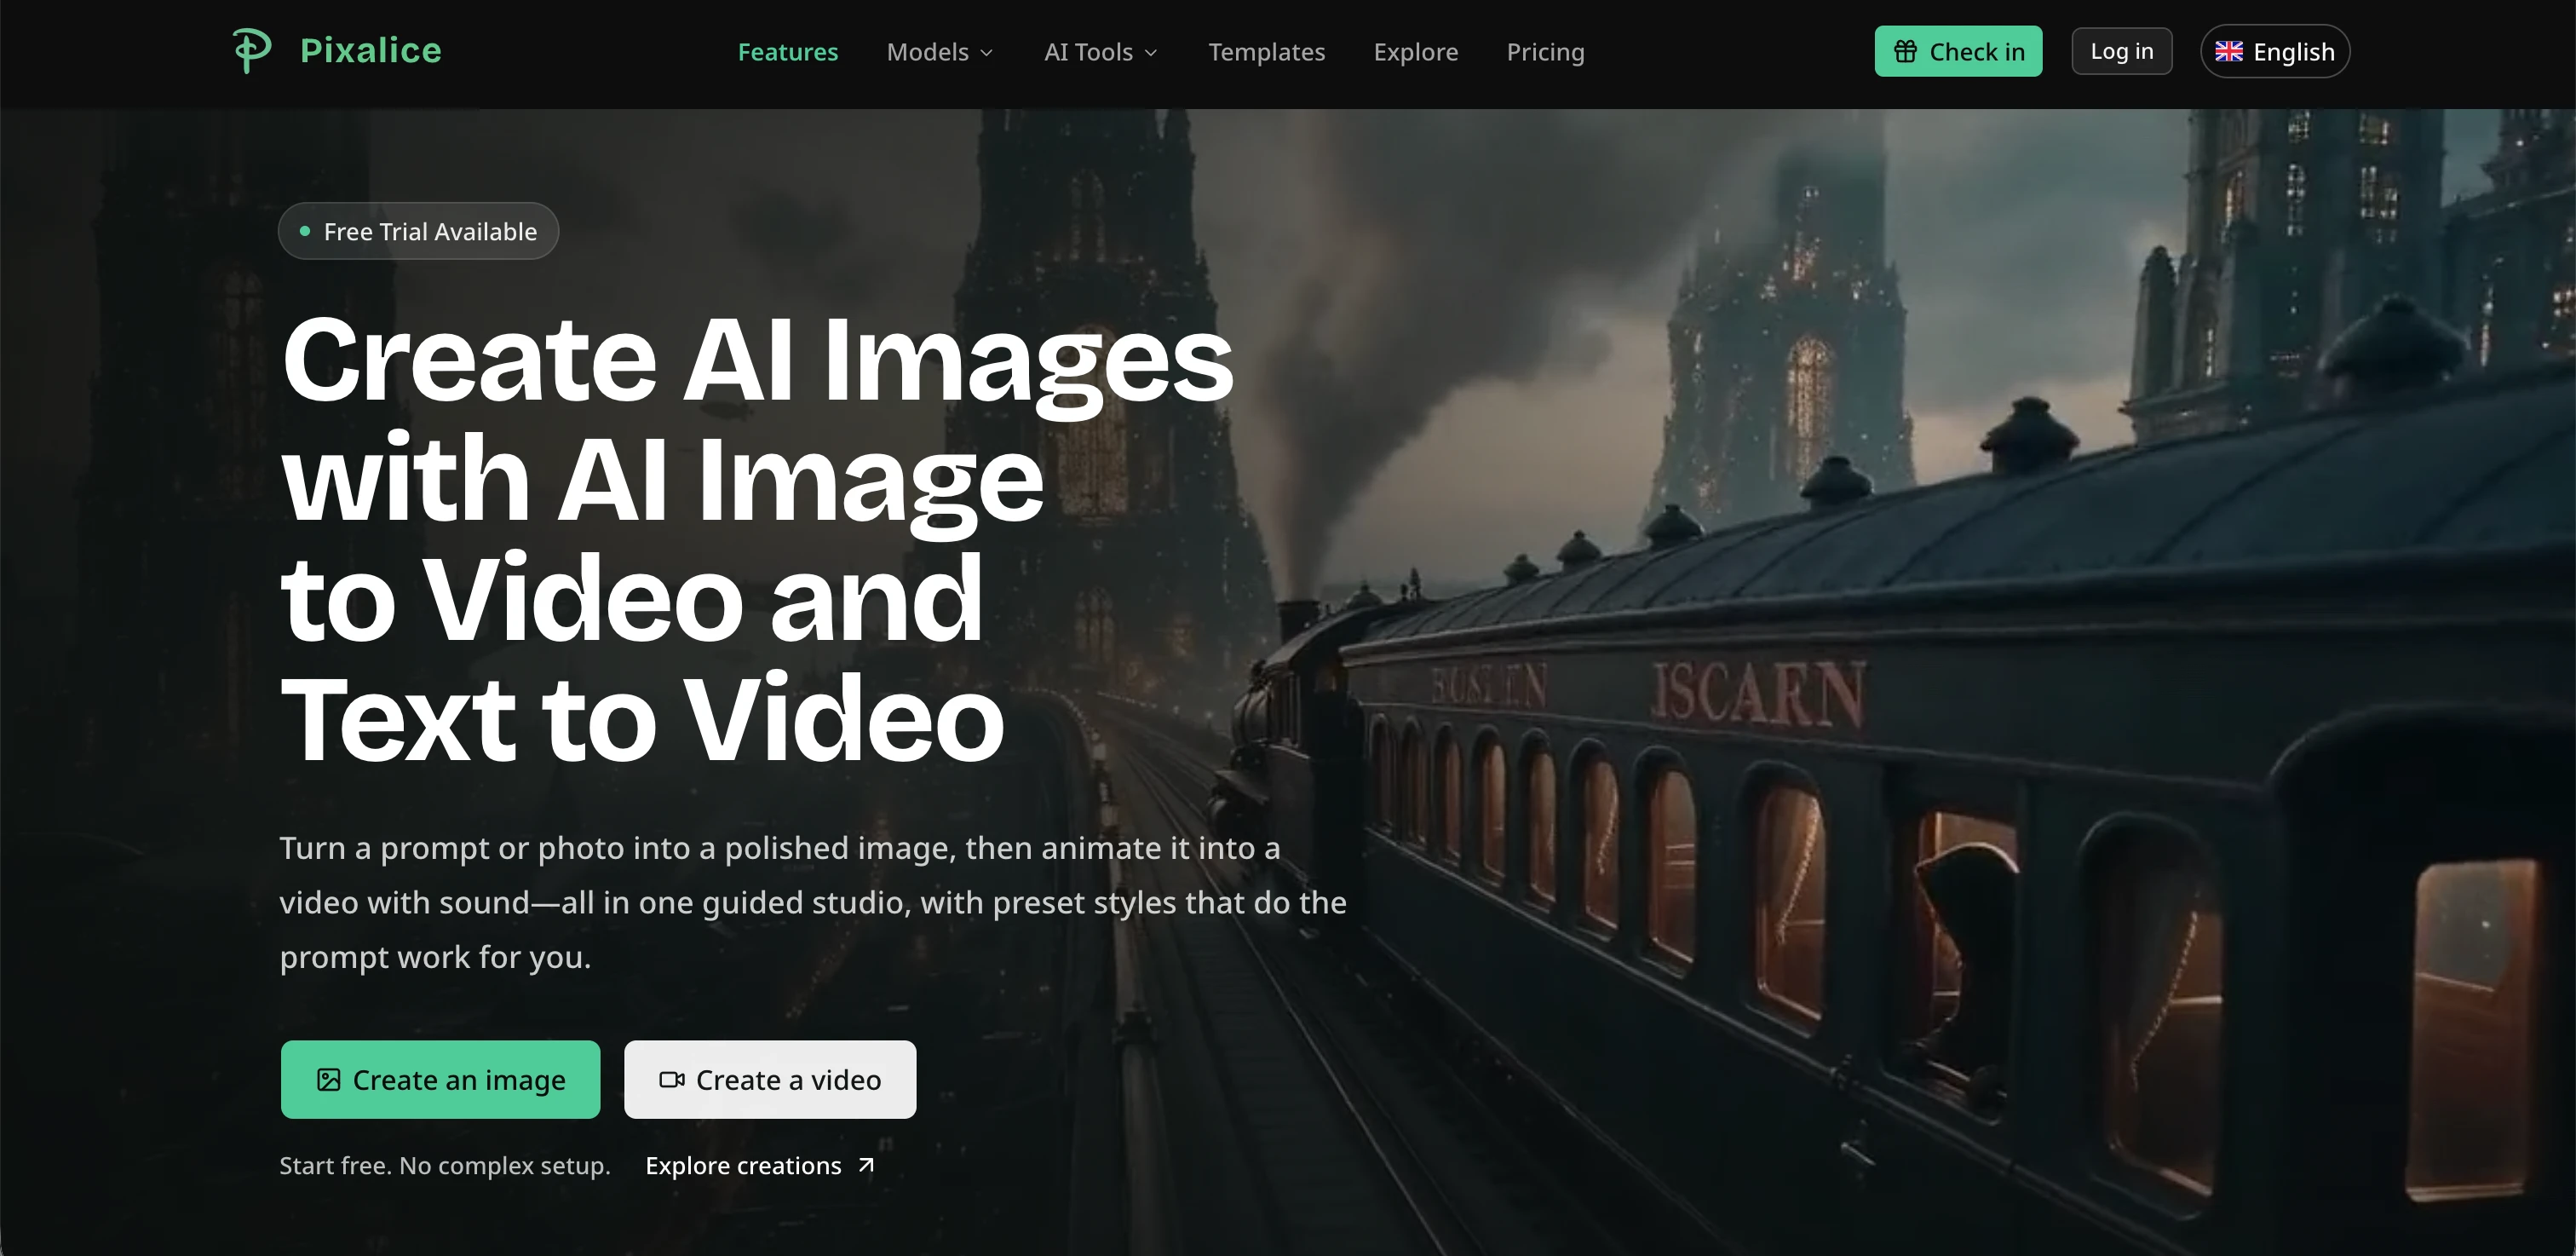Open the AI Tools menu
Image resolution: width=2576 pixels, height=1256 pixels.
pos(1101,52)
